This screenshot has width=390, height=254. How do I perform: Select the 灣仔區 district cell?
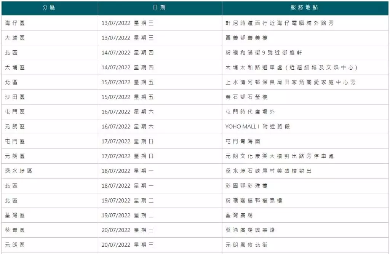click(15, 23)
